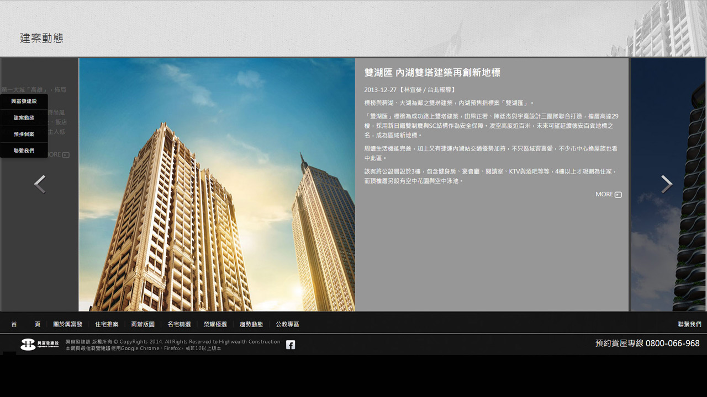Open 住宅推案 in the bottom navigation

[107, 324]
